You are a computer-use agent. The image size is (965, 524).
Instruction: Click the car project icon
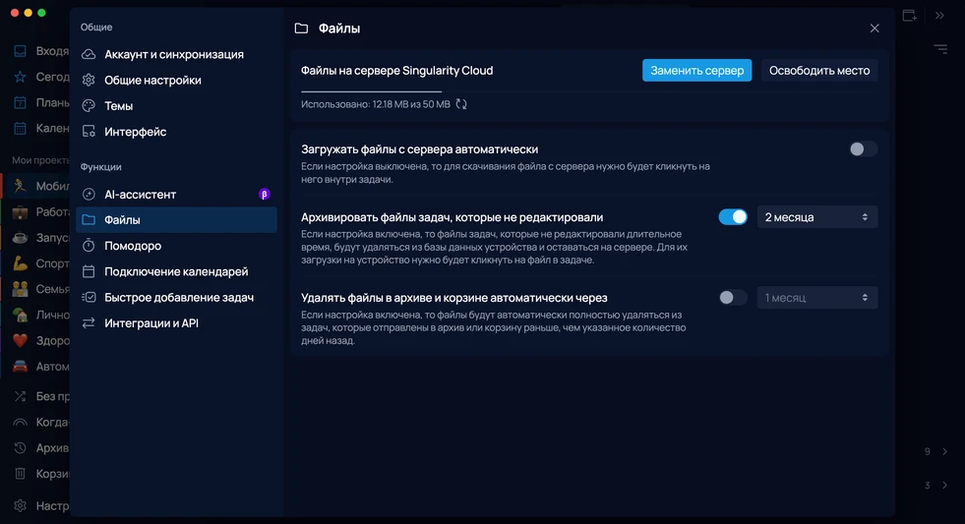pyautogui.click(x=21, y=367)
